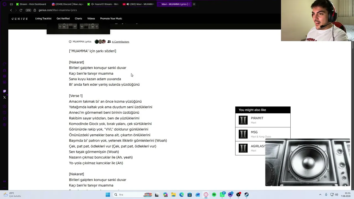Switch to the ihsans12 Stream tab
This screenshot has height=199, width=354.
tap(103, 4)
